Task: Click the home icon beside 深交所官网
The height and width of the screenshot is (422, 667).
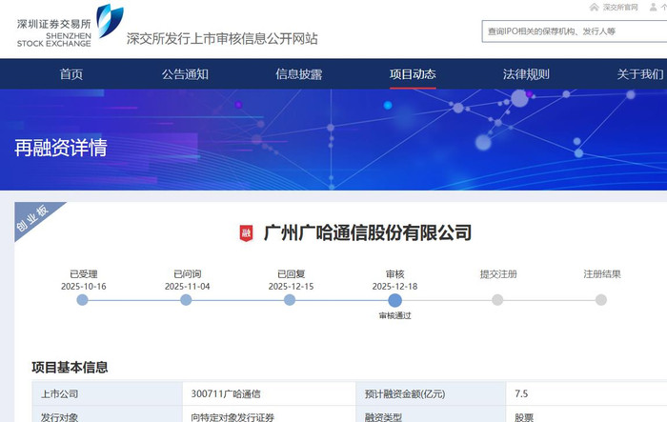Action: coord(596,8)
